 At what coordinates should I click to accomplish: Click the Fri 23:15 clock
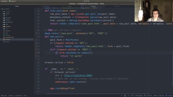[x=86, y=1]
